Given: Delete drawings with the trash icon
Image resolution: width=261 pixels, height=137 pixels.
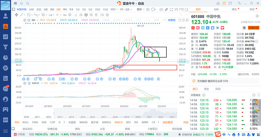Looking at the screenshot, I should (96, 15).
